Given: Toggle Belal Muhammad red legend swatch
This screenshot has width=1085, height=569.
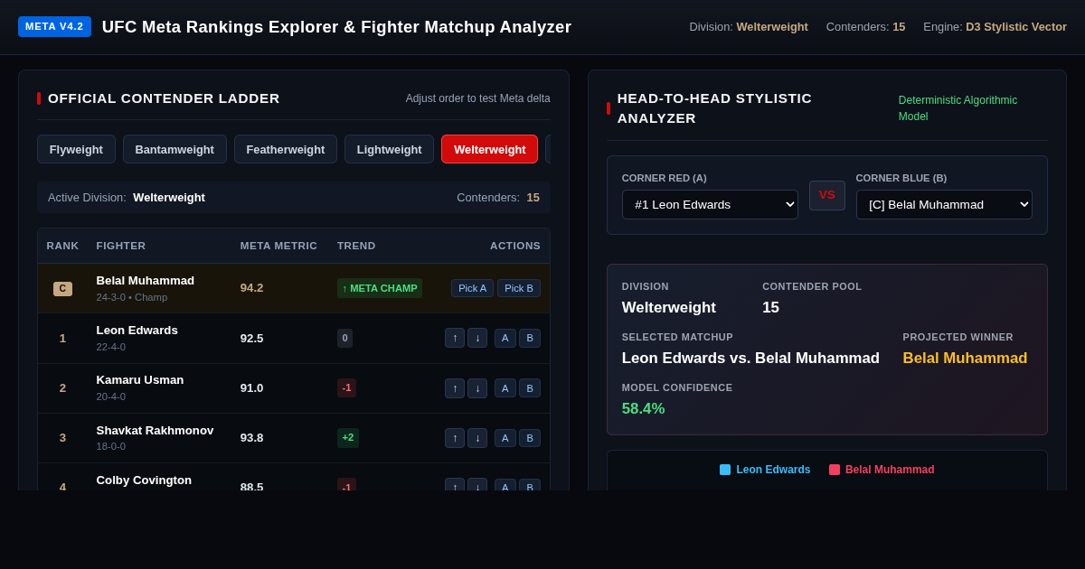Looking at the screenshot, I should 835,470.
